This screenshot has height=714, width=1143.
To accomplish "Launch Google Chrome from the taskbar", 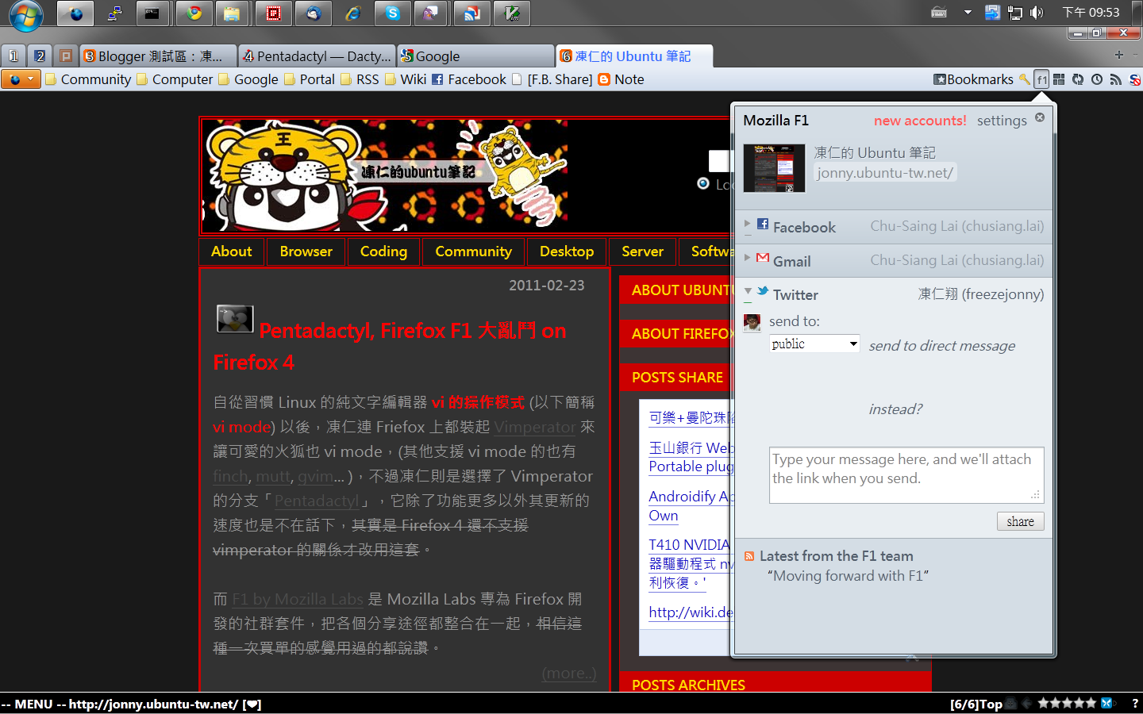I will [x=194, y=13].
